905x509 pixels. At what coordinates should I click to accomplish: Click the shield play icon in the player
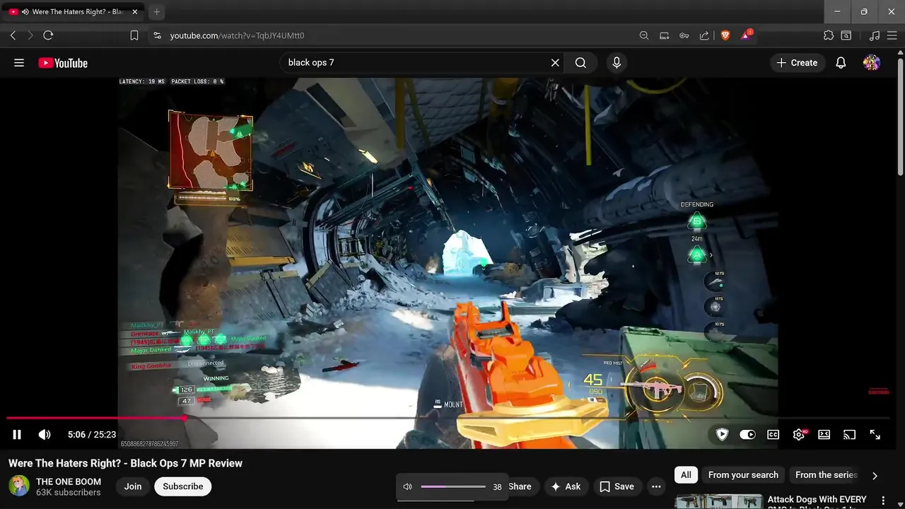click(x=722, y=435)
